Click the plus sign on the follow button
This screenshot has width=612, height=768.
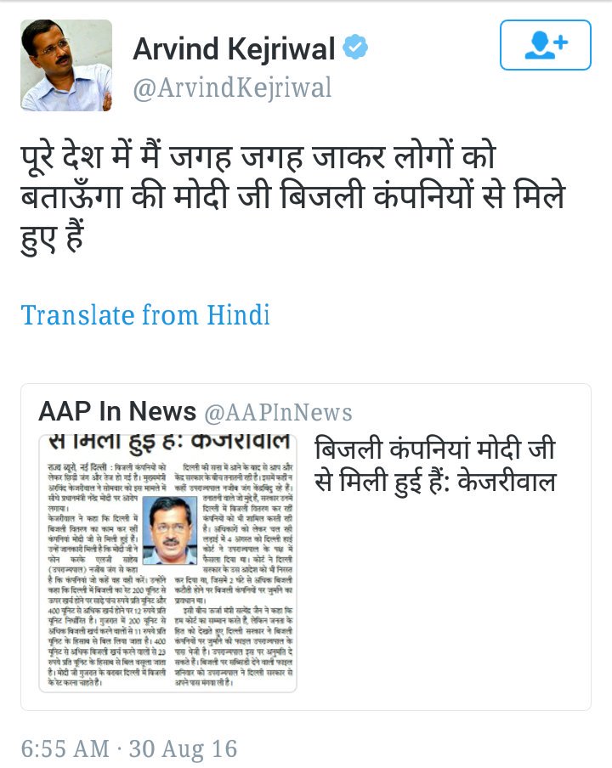point(560,42)
